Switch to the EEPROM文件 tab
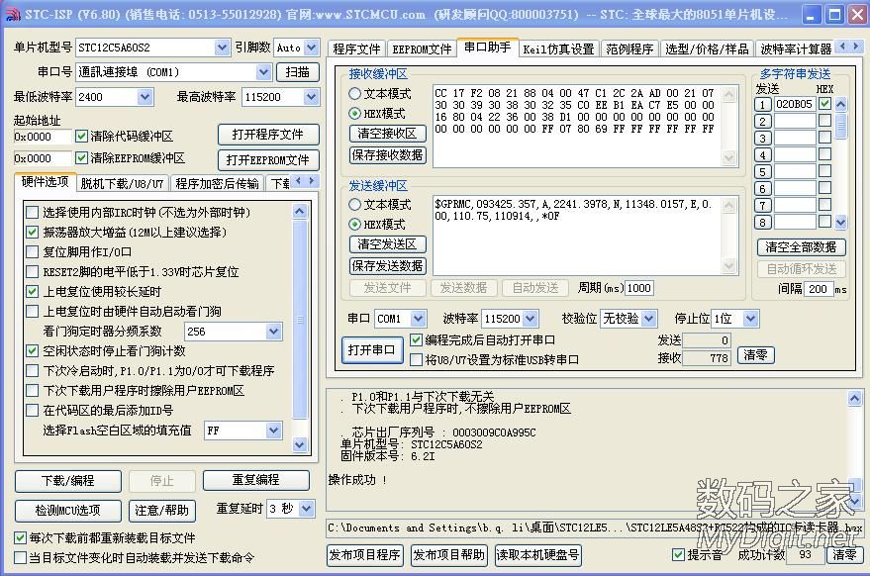870x576 pixels. pyautogui.click(x=422, y=49)
